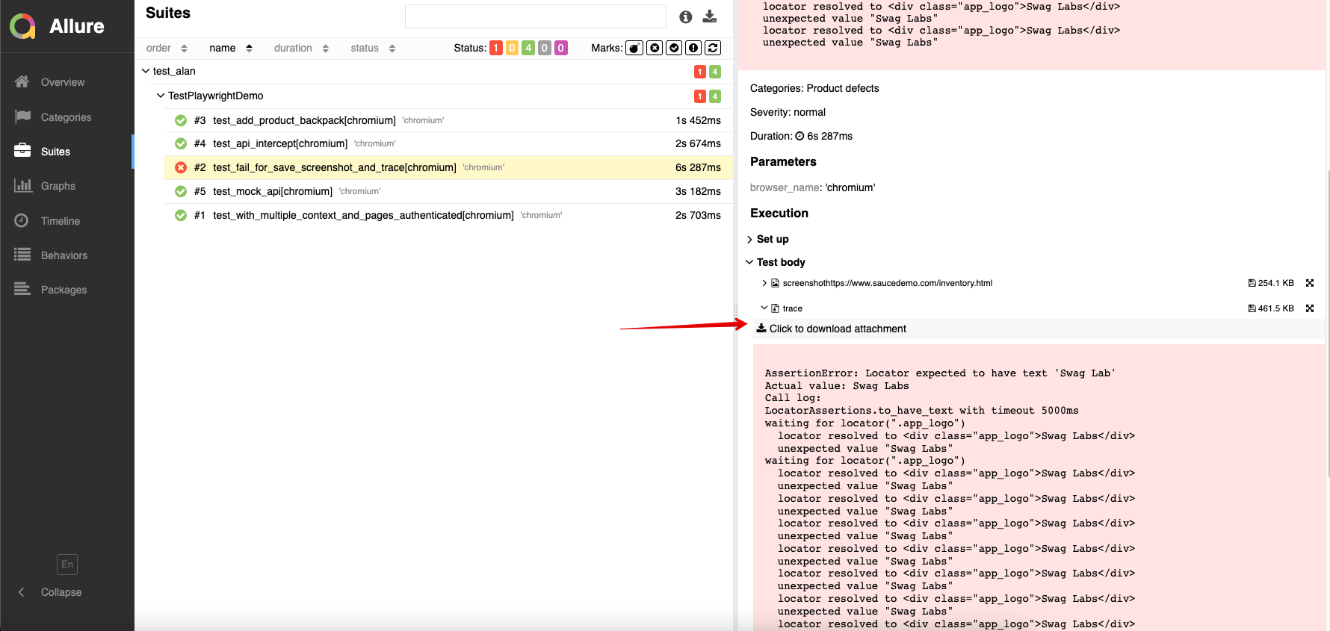The height and width of the screenshot is (631, 1330).
Task: Click passed icon of test #3
Action: pyautogui.click(x=181, y=120)
